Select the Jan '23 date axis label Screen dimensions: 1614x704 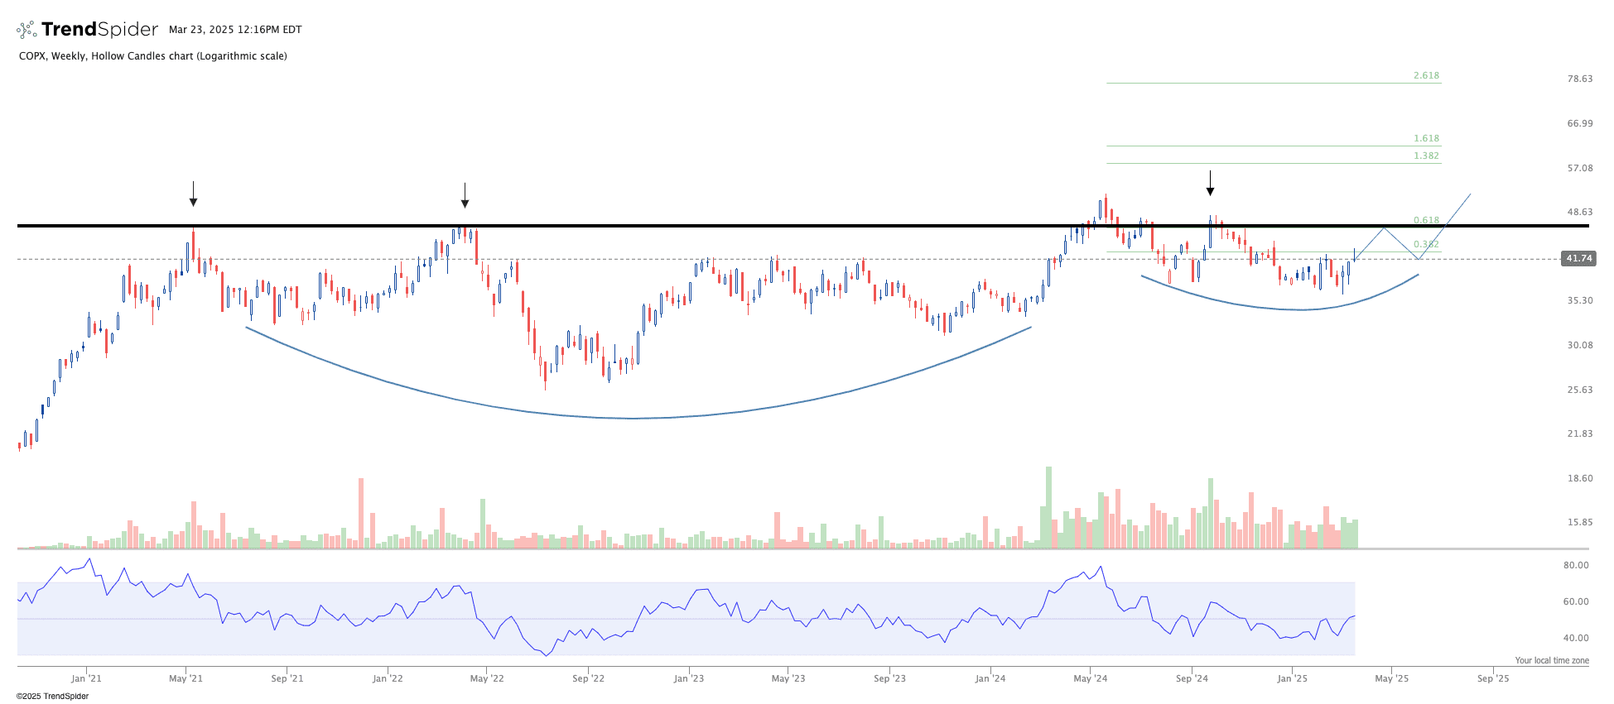coord(688,678)
